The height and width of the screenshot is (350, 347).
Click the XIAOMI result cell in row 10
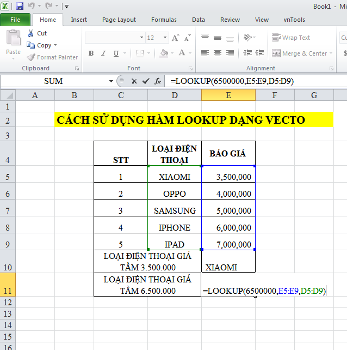pyautogui.click(x=228, y=261)
